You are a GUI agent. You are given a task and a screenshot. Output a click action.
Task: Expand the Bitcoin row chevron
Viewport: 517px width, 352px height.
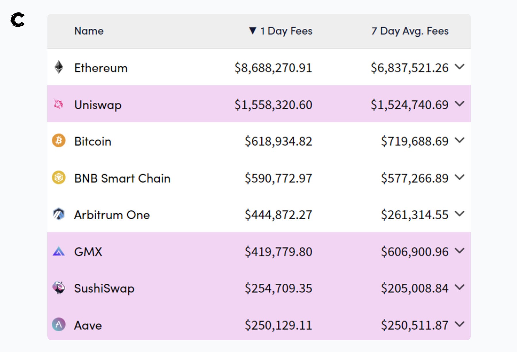[460, 141]
